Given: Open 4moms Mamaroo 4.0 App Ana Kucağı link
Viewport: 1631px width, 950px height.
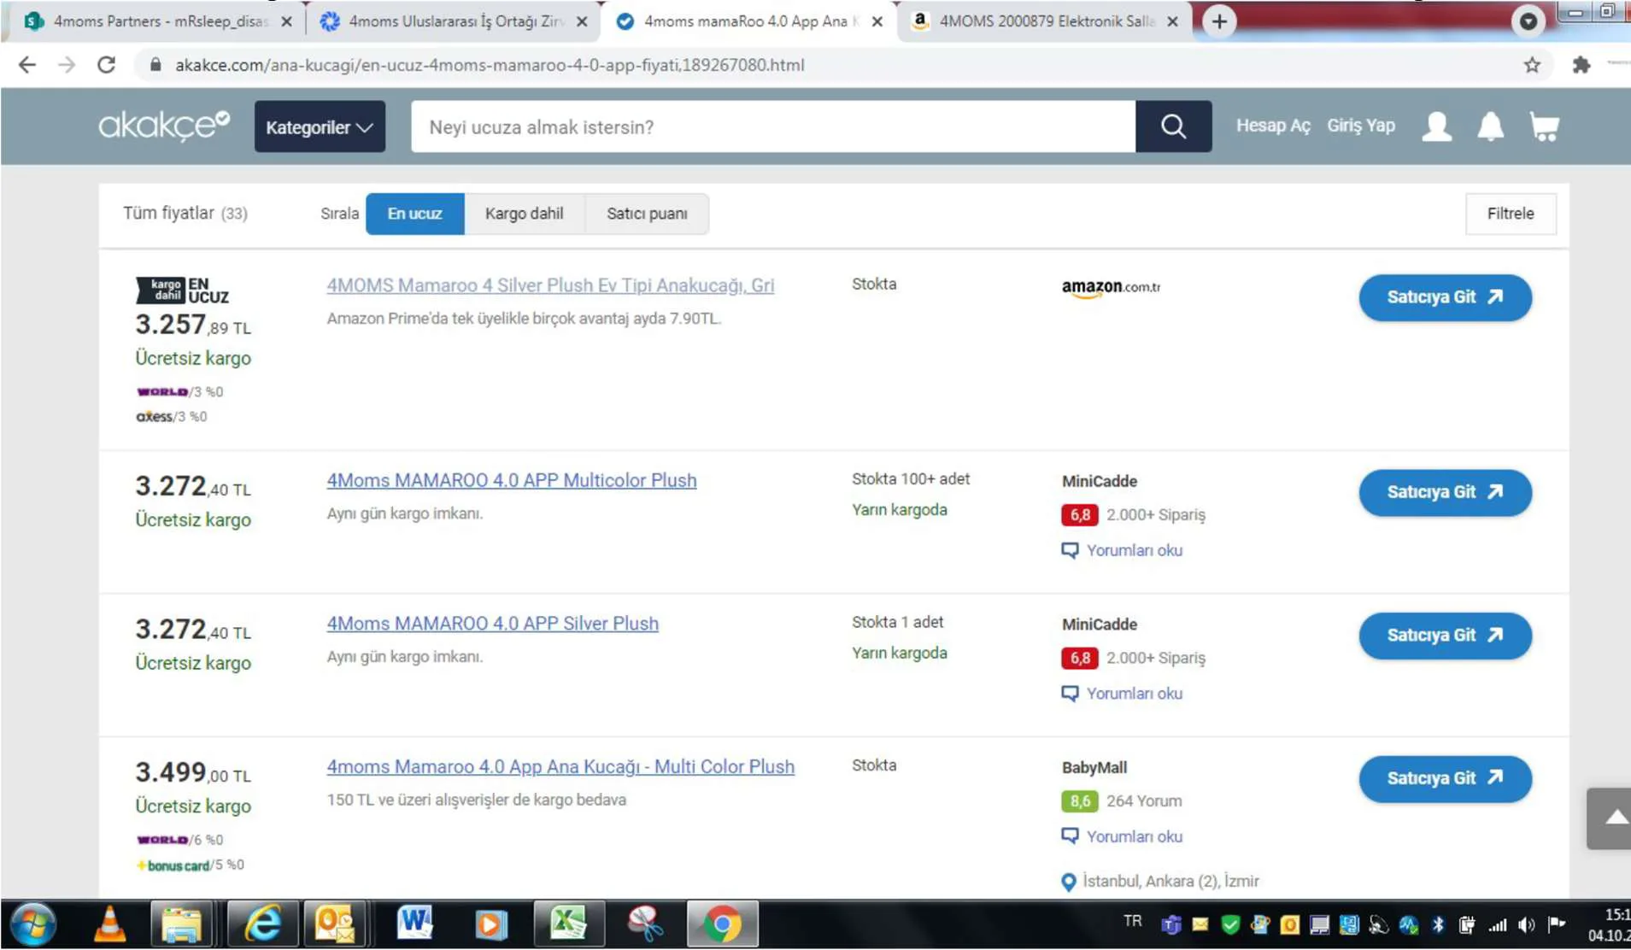Looking at the screenshot, I should click(x=560, y=766).
